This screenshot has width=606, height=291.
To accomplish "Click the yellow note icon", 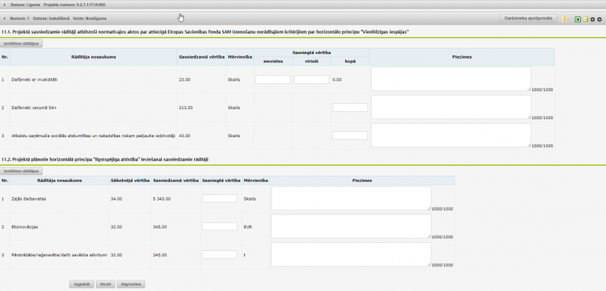I will pyautogui.click(x=564, y=19).
